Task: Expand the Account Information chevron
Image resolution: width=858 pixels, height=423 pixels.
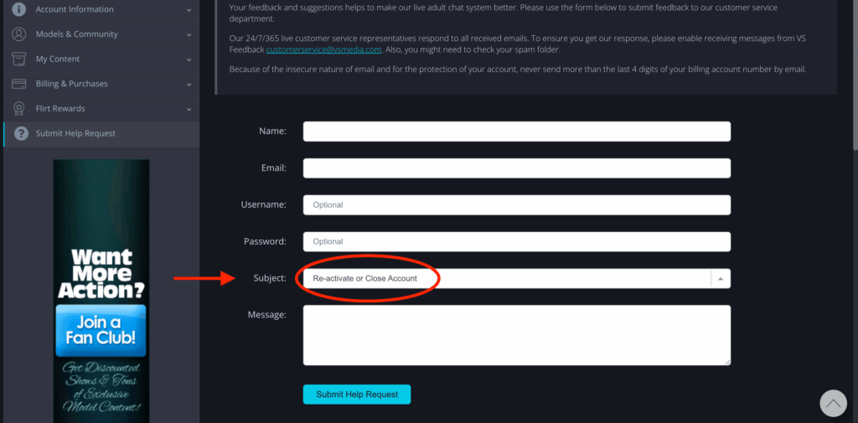Action: 189,10
